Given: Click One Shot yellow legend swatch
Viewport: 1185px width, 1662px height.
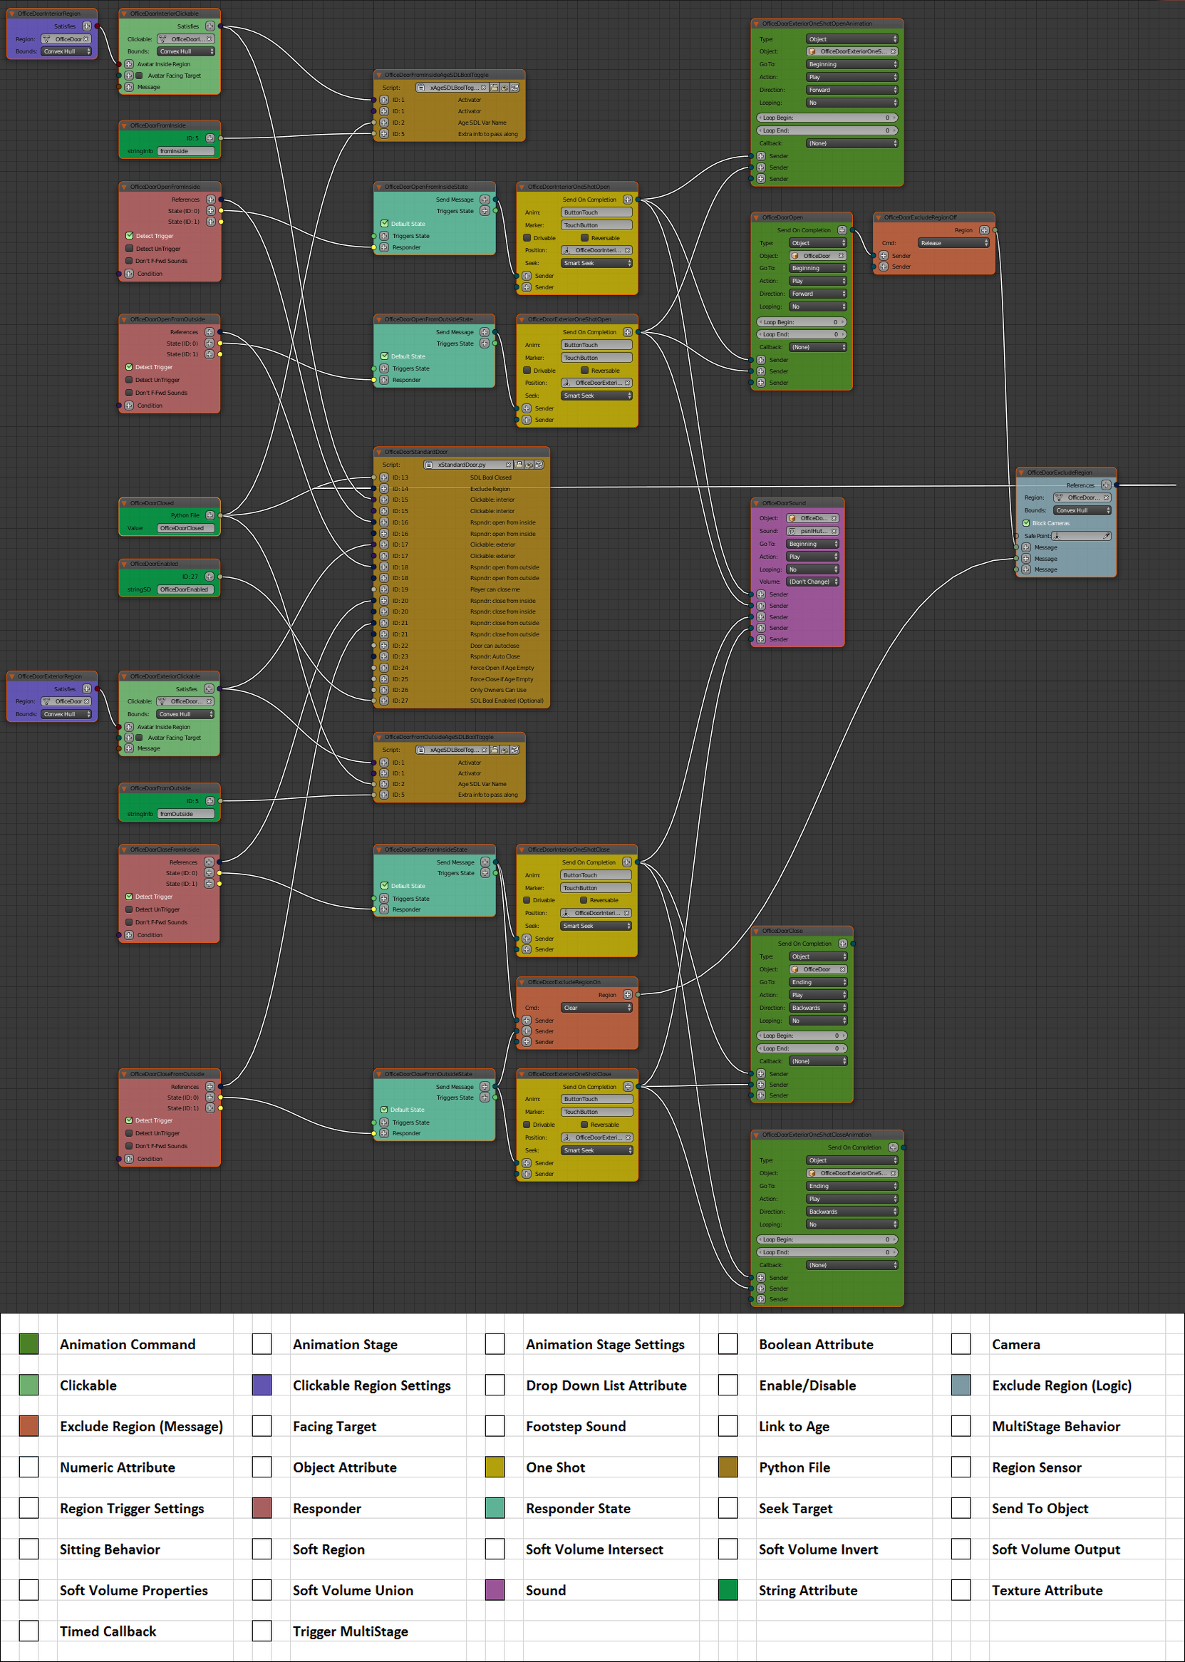Looking at the screenshot, I should coord(495,1467).
